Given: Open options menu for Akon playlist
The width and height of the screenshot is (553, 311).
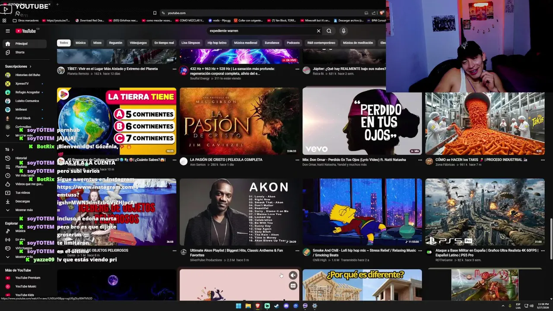Looking at the screenshot, I should (x=297, y=251).
